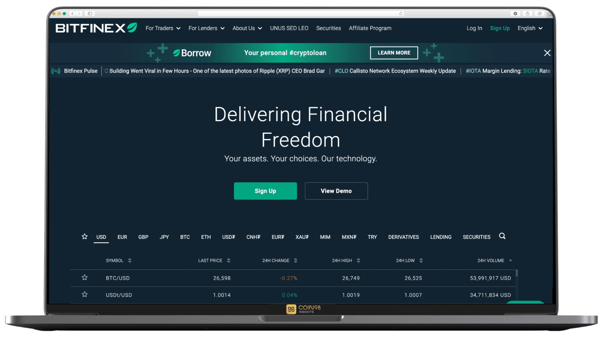Viewport: 607px width, 341px height.
Task: Select the BTC market tab
Action: tap(185, 237)
